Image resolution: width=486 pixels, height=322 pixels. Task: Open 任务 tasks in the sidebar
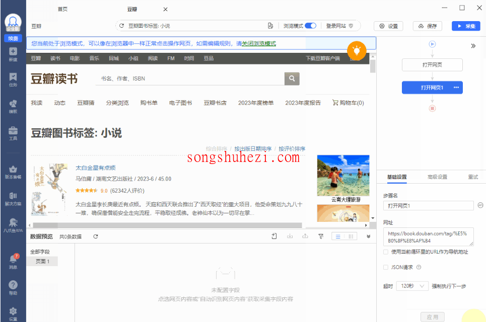pyautogui.click(x=13, y=80)
